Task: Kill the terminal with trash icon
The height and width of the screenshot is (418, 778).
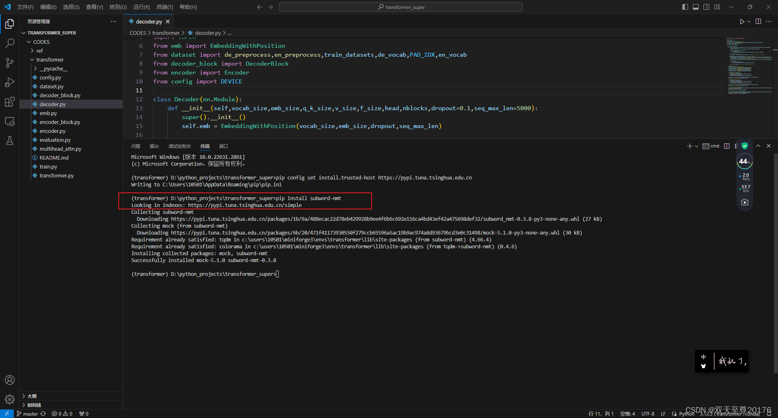Action: click(736, 146)
